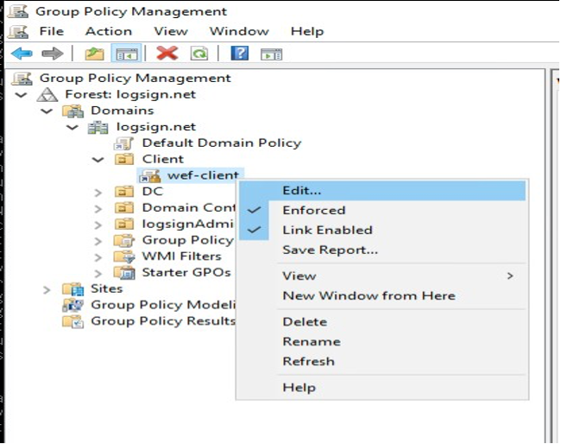Screen dimensions: 561x444
Task: Collapse the Client OU node
Action: pos(98,160)
